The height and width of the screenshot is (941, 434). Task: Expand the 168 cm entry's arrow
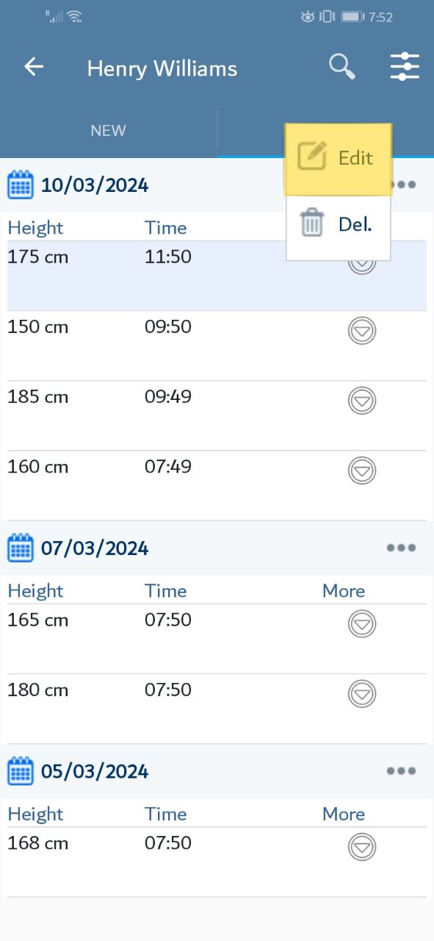click(x=361, y=847)
